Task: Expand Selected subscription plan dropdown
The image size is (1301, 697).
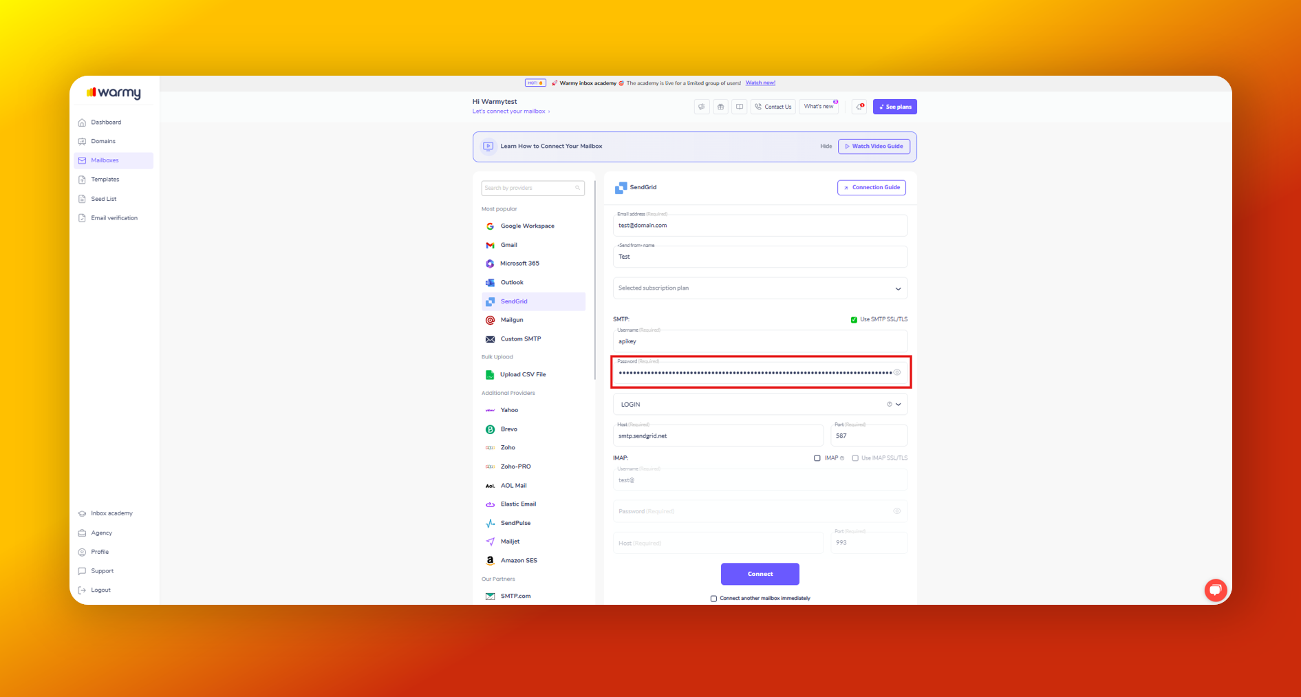Action: click(x=760, y=288)
